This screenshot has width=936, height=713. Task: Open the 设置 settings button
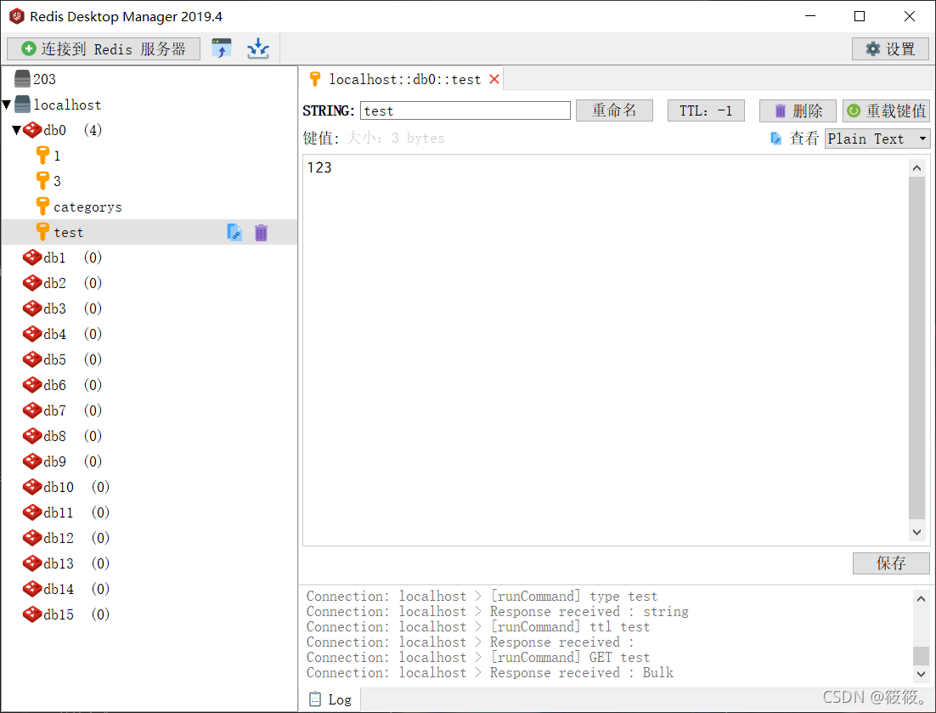tap(890, 49)
